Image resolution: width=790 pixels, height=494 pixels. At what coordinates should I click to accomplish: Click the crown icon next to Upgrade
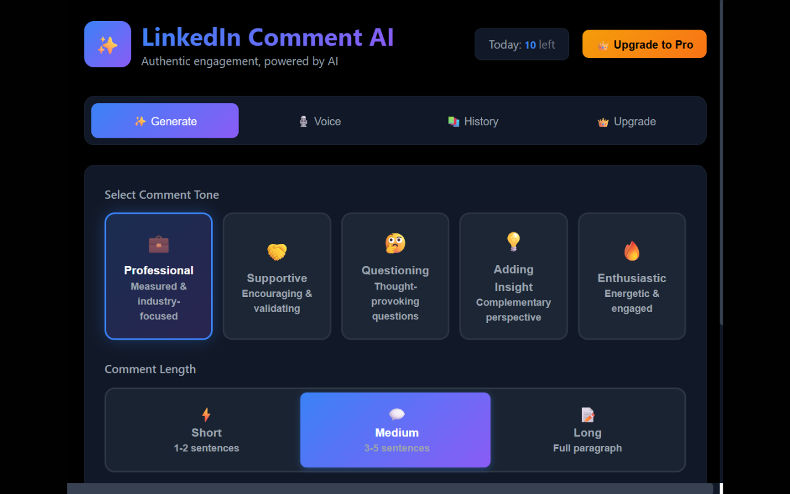[x=601, y=121]
